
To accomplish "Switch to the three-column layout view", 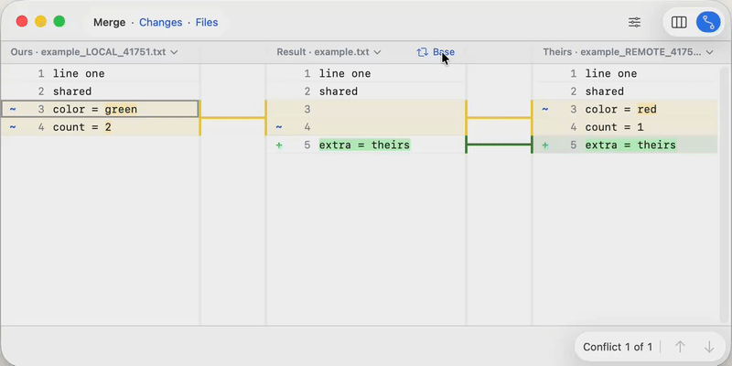I will (x=679, y=22).
